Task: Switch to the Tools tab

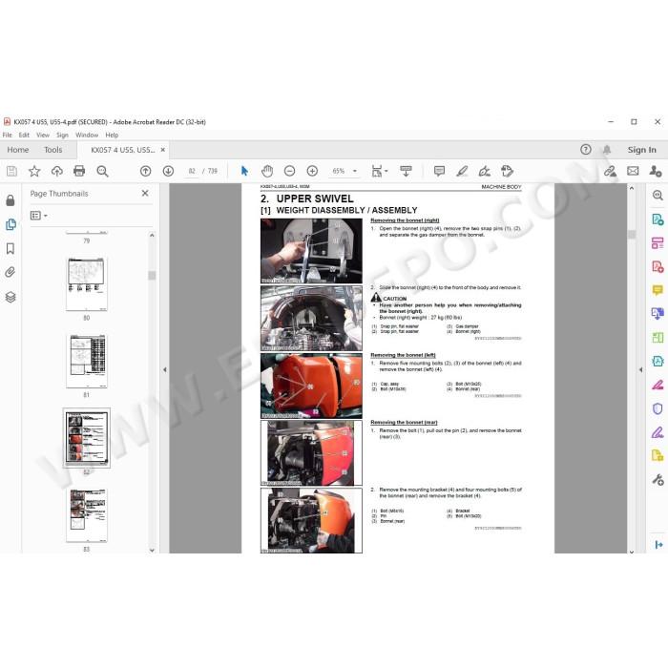Action: click(x=52, y=150)
